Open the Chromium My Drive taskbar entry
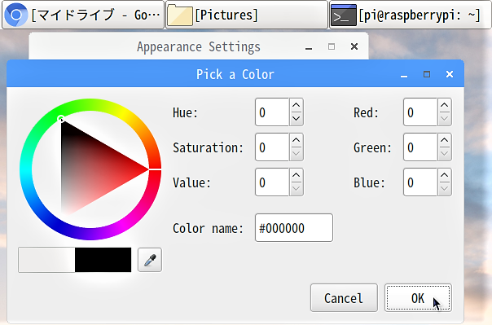The width and height of the screenshot is (492, 325). pos(83,15)
